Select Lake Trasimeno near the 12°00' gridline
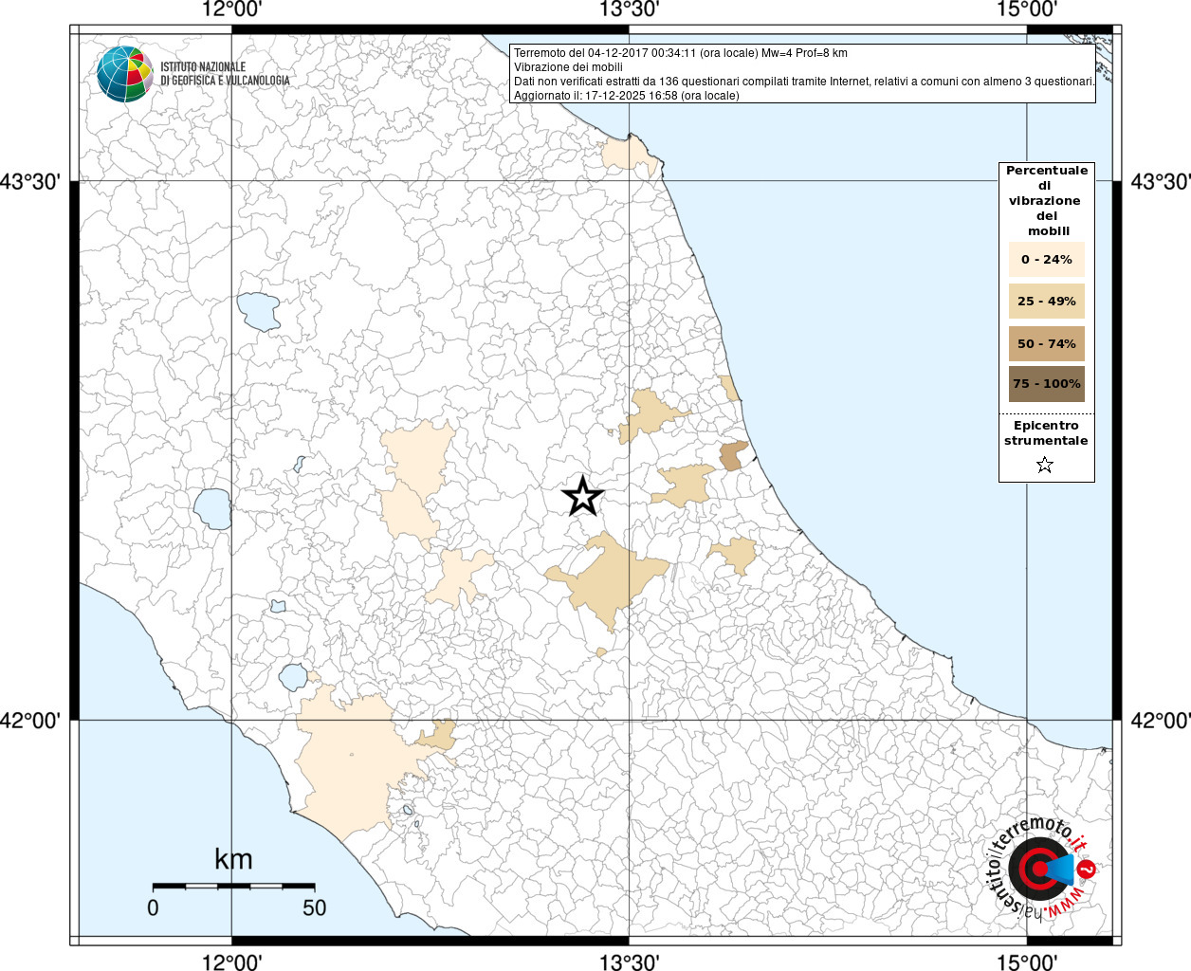 tap(258, 311)
